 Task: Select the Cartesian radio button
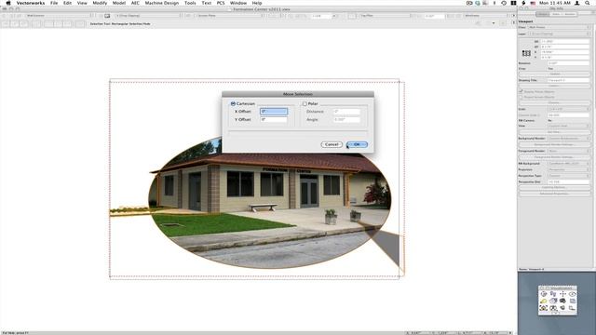[x=233, y=103]
